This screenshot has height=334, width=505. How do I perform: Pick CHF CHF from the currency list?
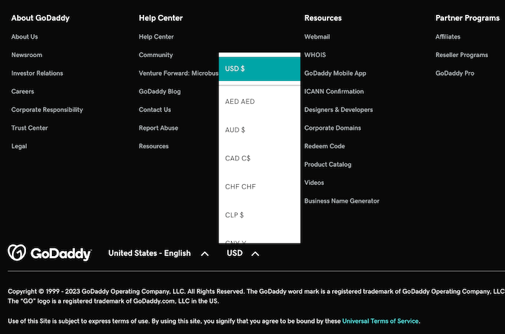click(259, 186)
